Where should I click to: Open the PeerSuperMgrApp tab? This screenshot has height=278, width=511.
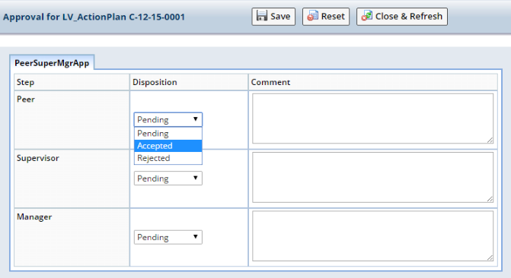click(x=52, y=63)
